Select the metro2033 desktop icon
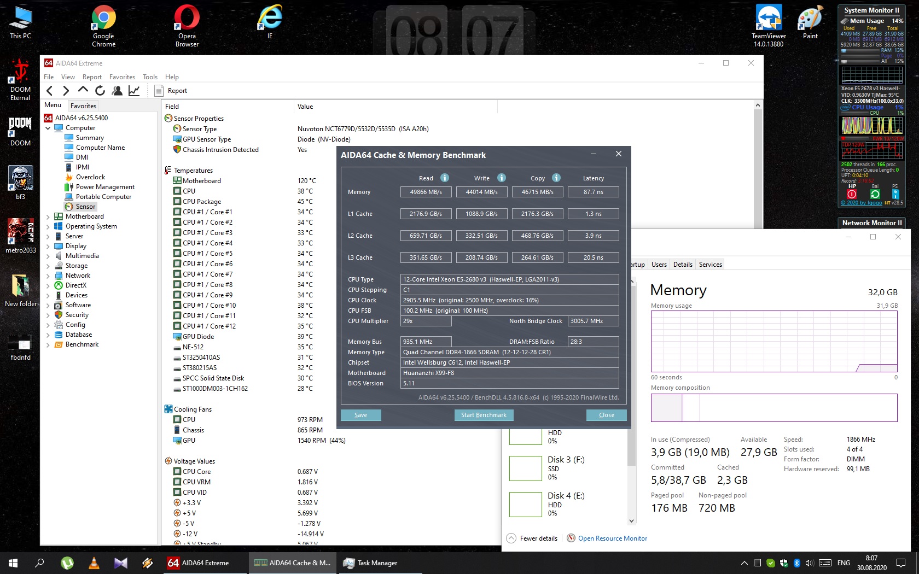Viewport: 919px width, 574px height. click(x=20, y=236)
